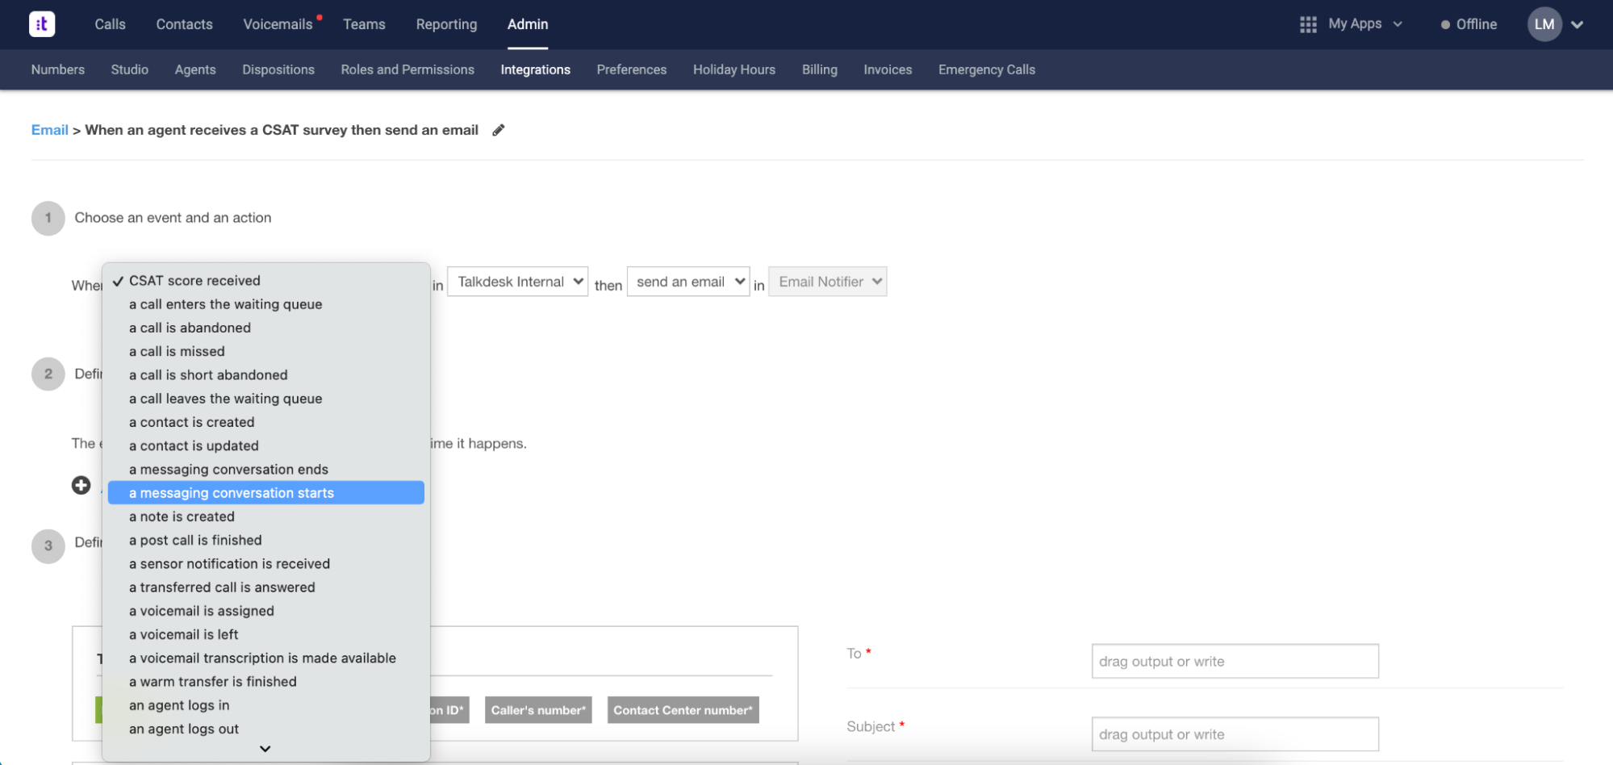Viewport: 1613px width, 765px height.
Task: Select 'a warm transfer is finished'
Action: 266,682
